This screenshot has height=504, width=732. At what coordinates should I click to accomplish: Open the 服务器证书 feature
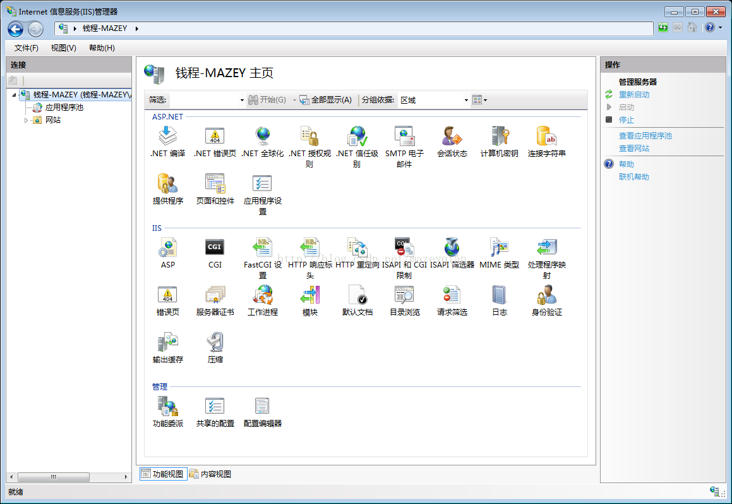click(215, 300)
